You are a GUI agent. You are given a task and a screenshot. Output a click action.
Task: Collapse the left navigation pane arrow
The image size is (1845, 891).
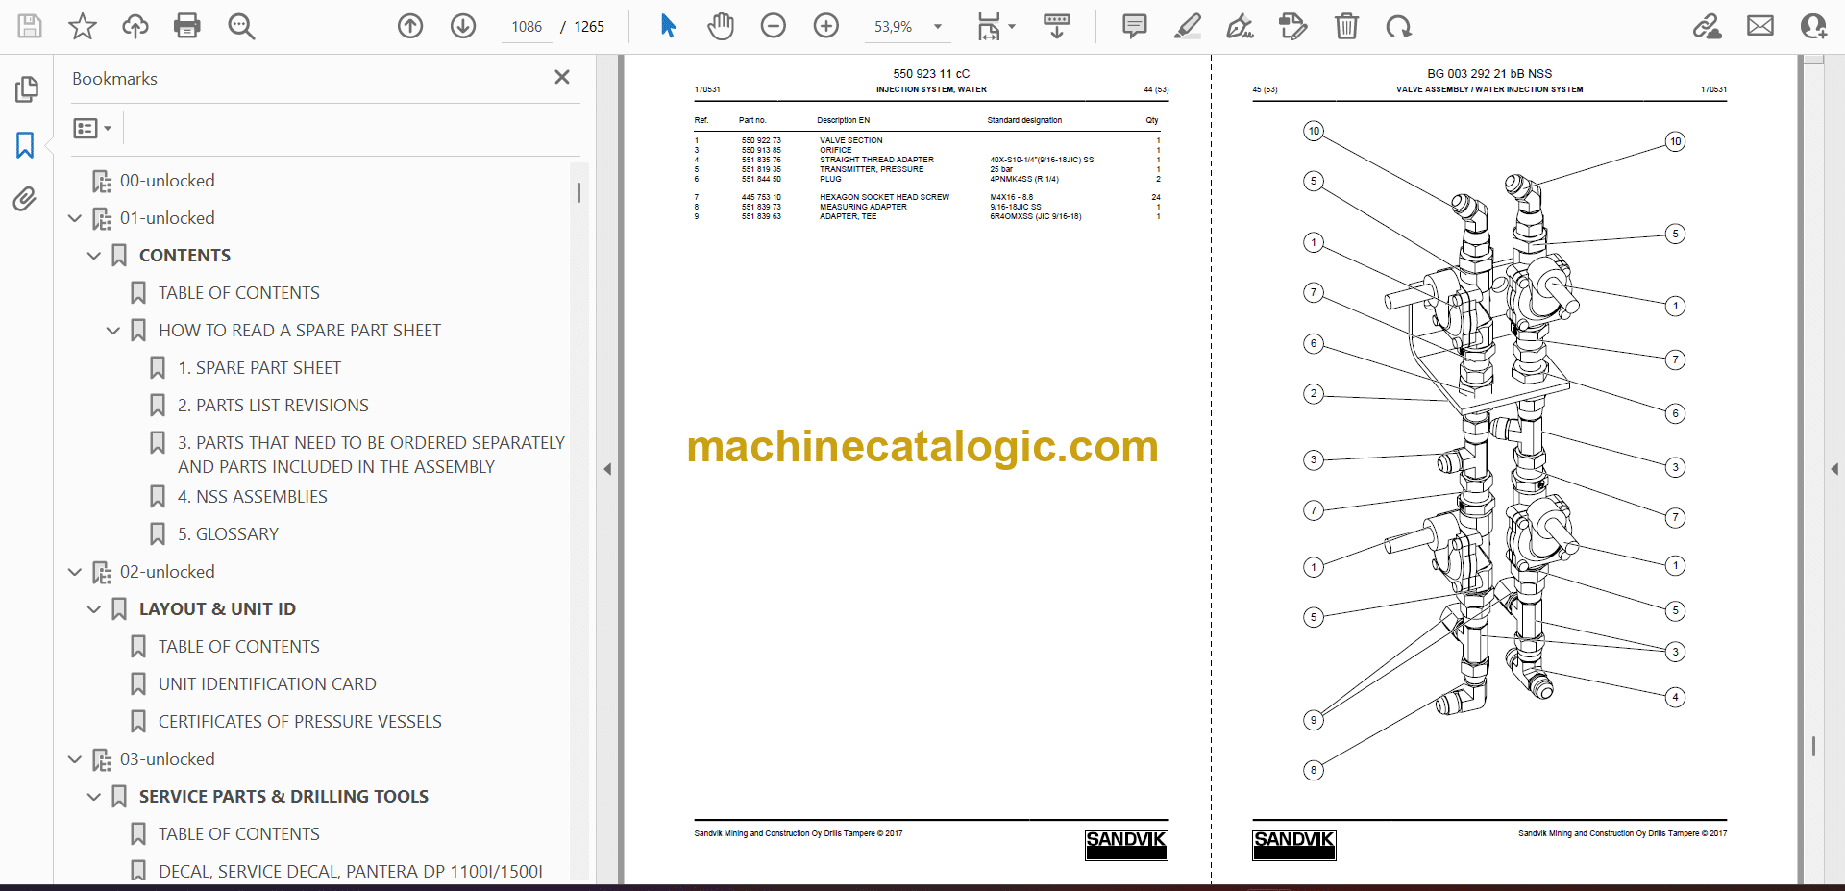pos(607,469)
